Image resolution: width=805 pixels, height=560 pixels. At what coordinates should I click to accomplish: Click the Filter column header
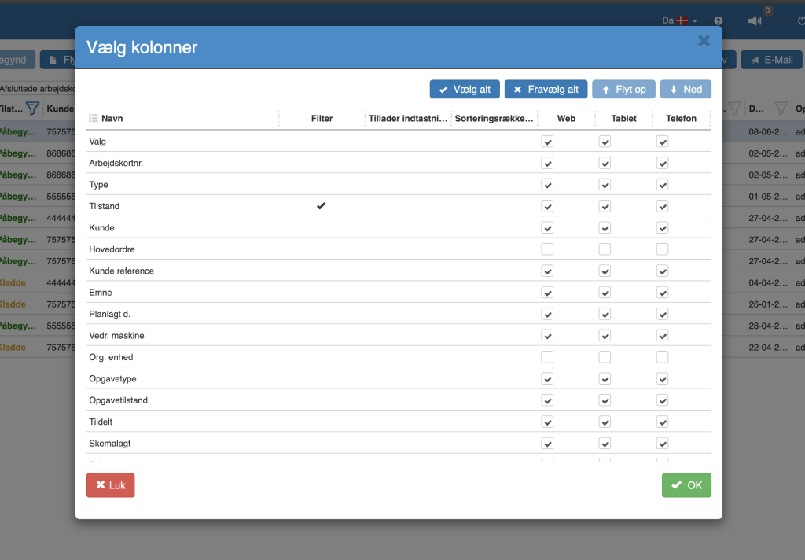[x=322, y=118]
